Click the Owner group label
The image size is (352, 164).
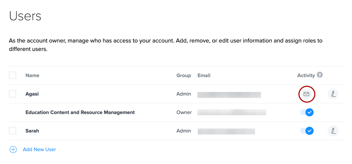point(184,112)
